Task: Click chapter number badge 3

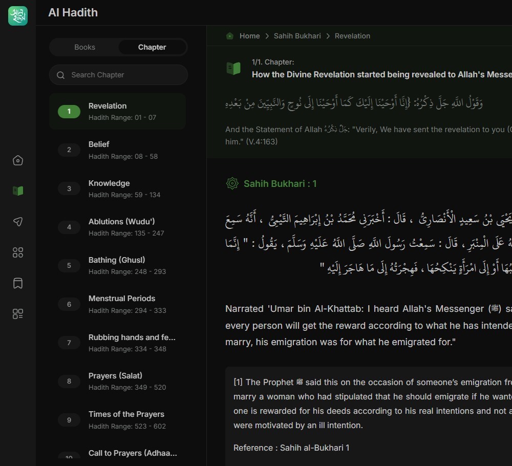Action: click(69, 188)
